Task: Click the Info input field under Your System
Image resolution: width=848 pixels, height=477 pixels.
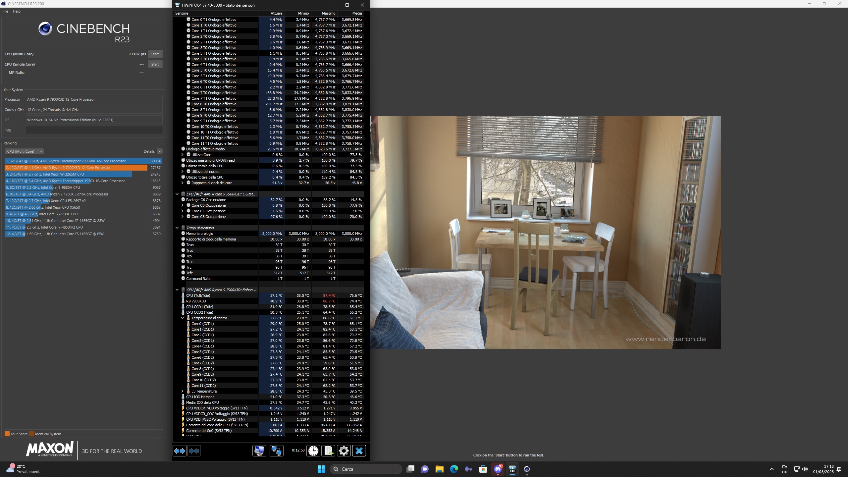Action: pyautogui.click(x=94, y=130)
